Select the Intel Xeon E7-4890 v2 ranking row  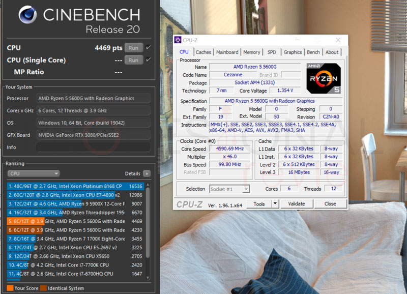75,195
